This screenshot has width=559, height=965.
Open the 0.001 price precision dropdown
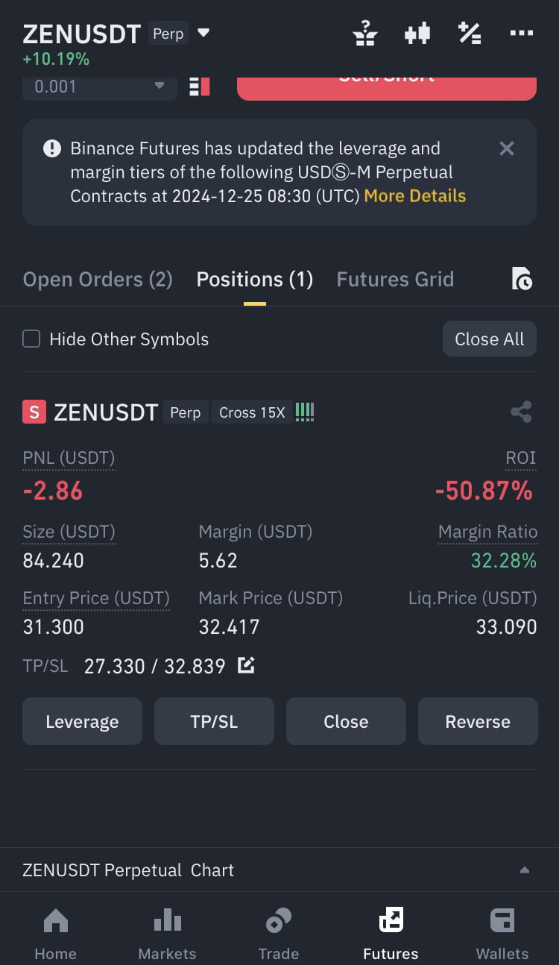tap(100, 87)
